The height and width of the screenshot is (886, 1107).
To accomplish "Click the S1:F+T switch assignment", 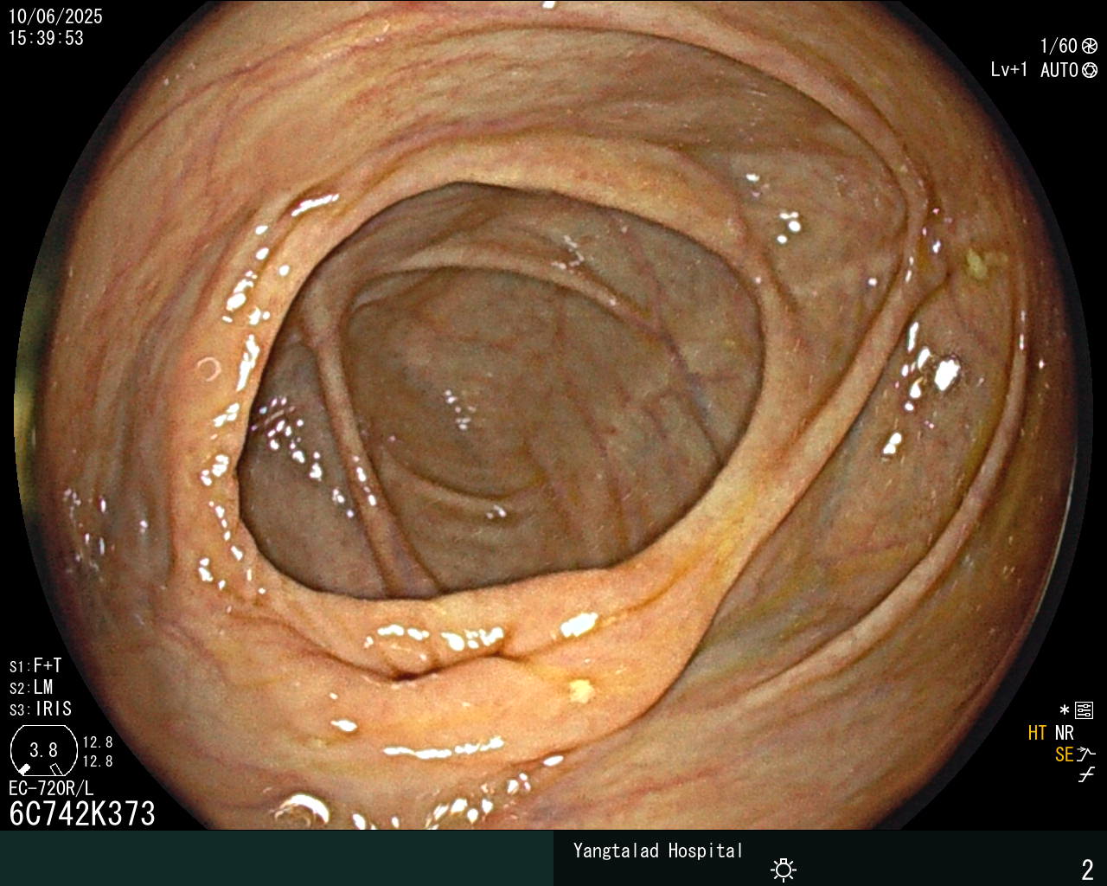I will point(35,665).
